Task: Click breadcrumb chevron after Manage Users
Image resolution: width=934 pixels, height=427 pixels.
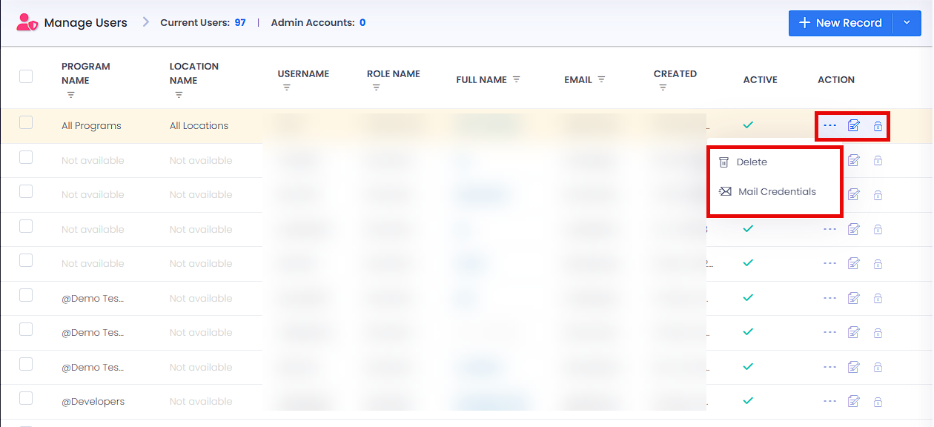Action: click(x=145, y=22)
